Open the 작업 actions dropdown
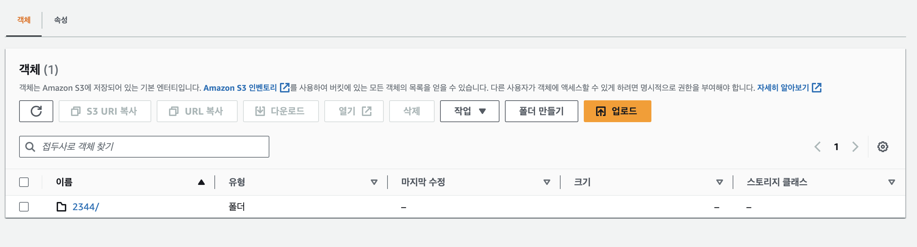917x247 pixels. point(469,111)
